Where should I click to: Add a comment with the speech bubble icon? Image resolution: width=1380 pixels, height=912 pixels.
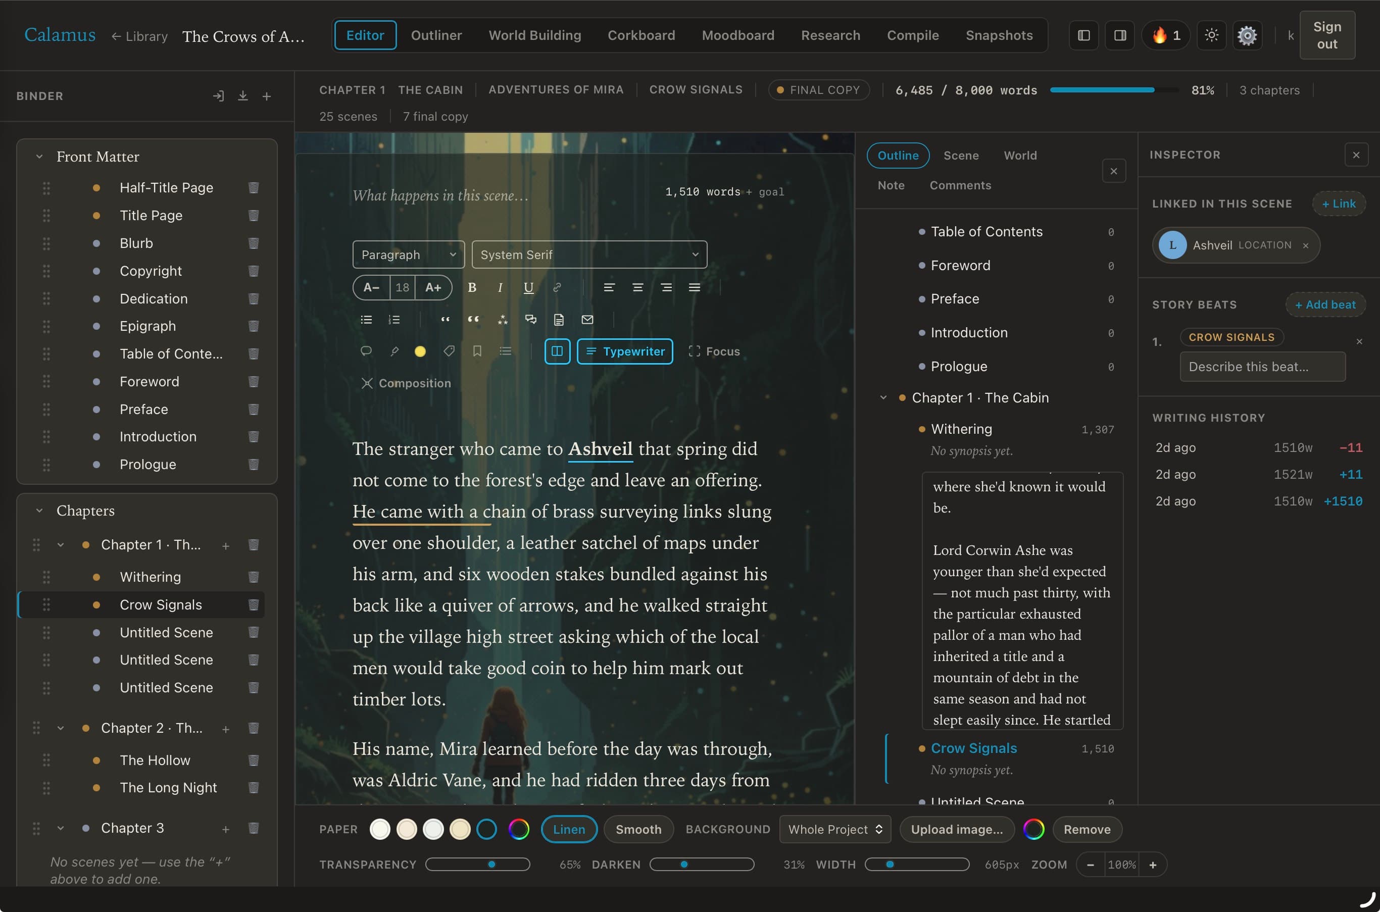coord(366,351)
